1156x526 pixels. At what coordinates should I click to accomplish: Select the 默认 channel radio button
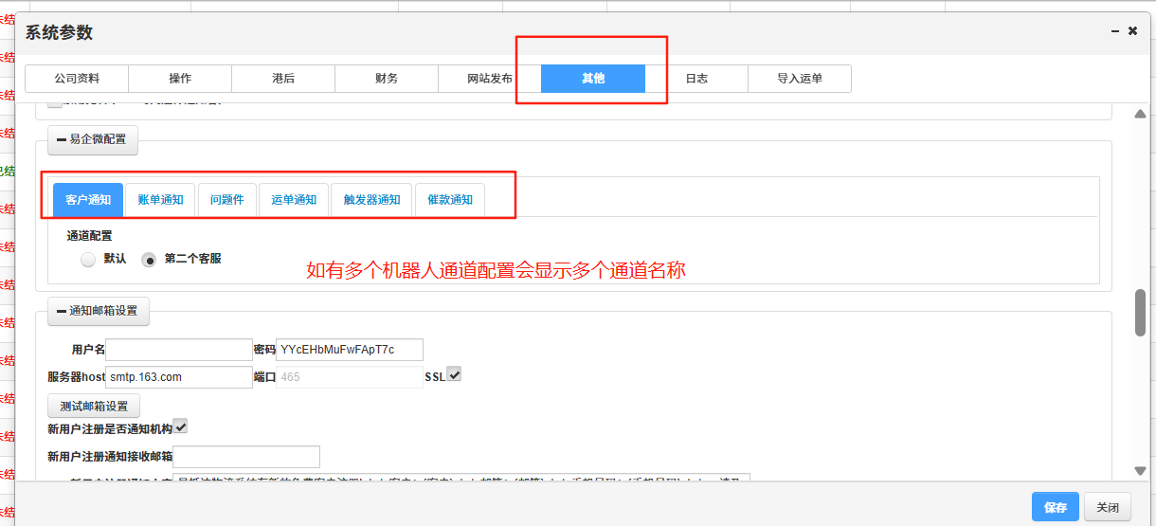[x=88, y=259]
